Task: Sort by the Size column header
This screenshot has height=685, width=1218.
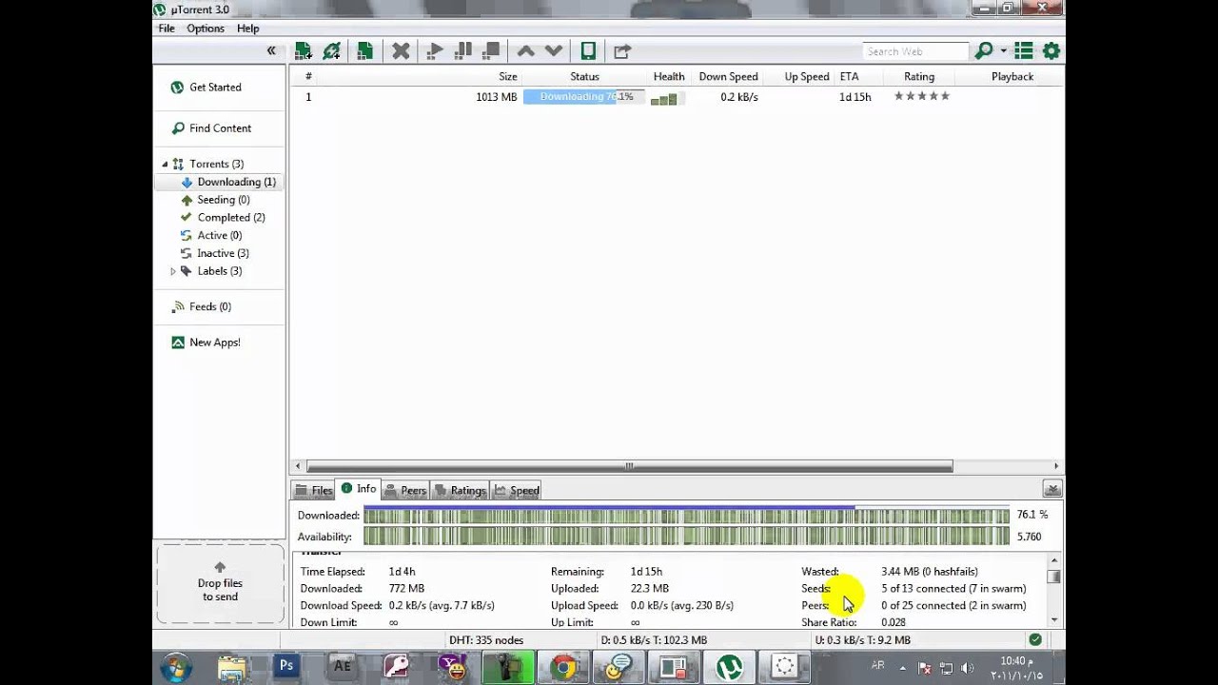Action: [508, 76]
